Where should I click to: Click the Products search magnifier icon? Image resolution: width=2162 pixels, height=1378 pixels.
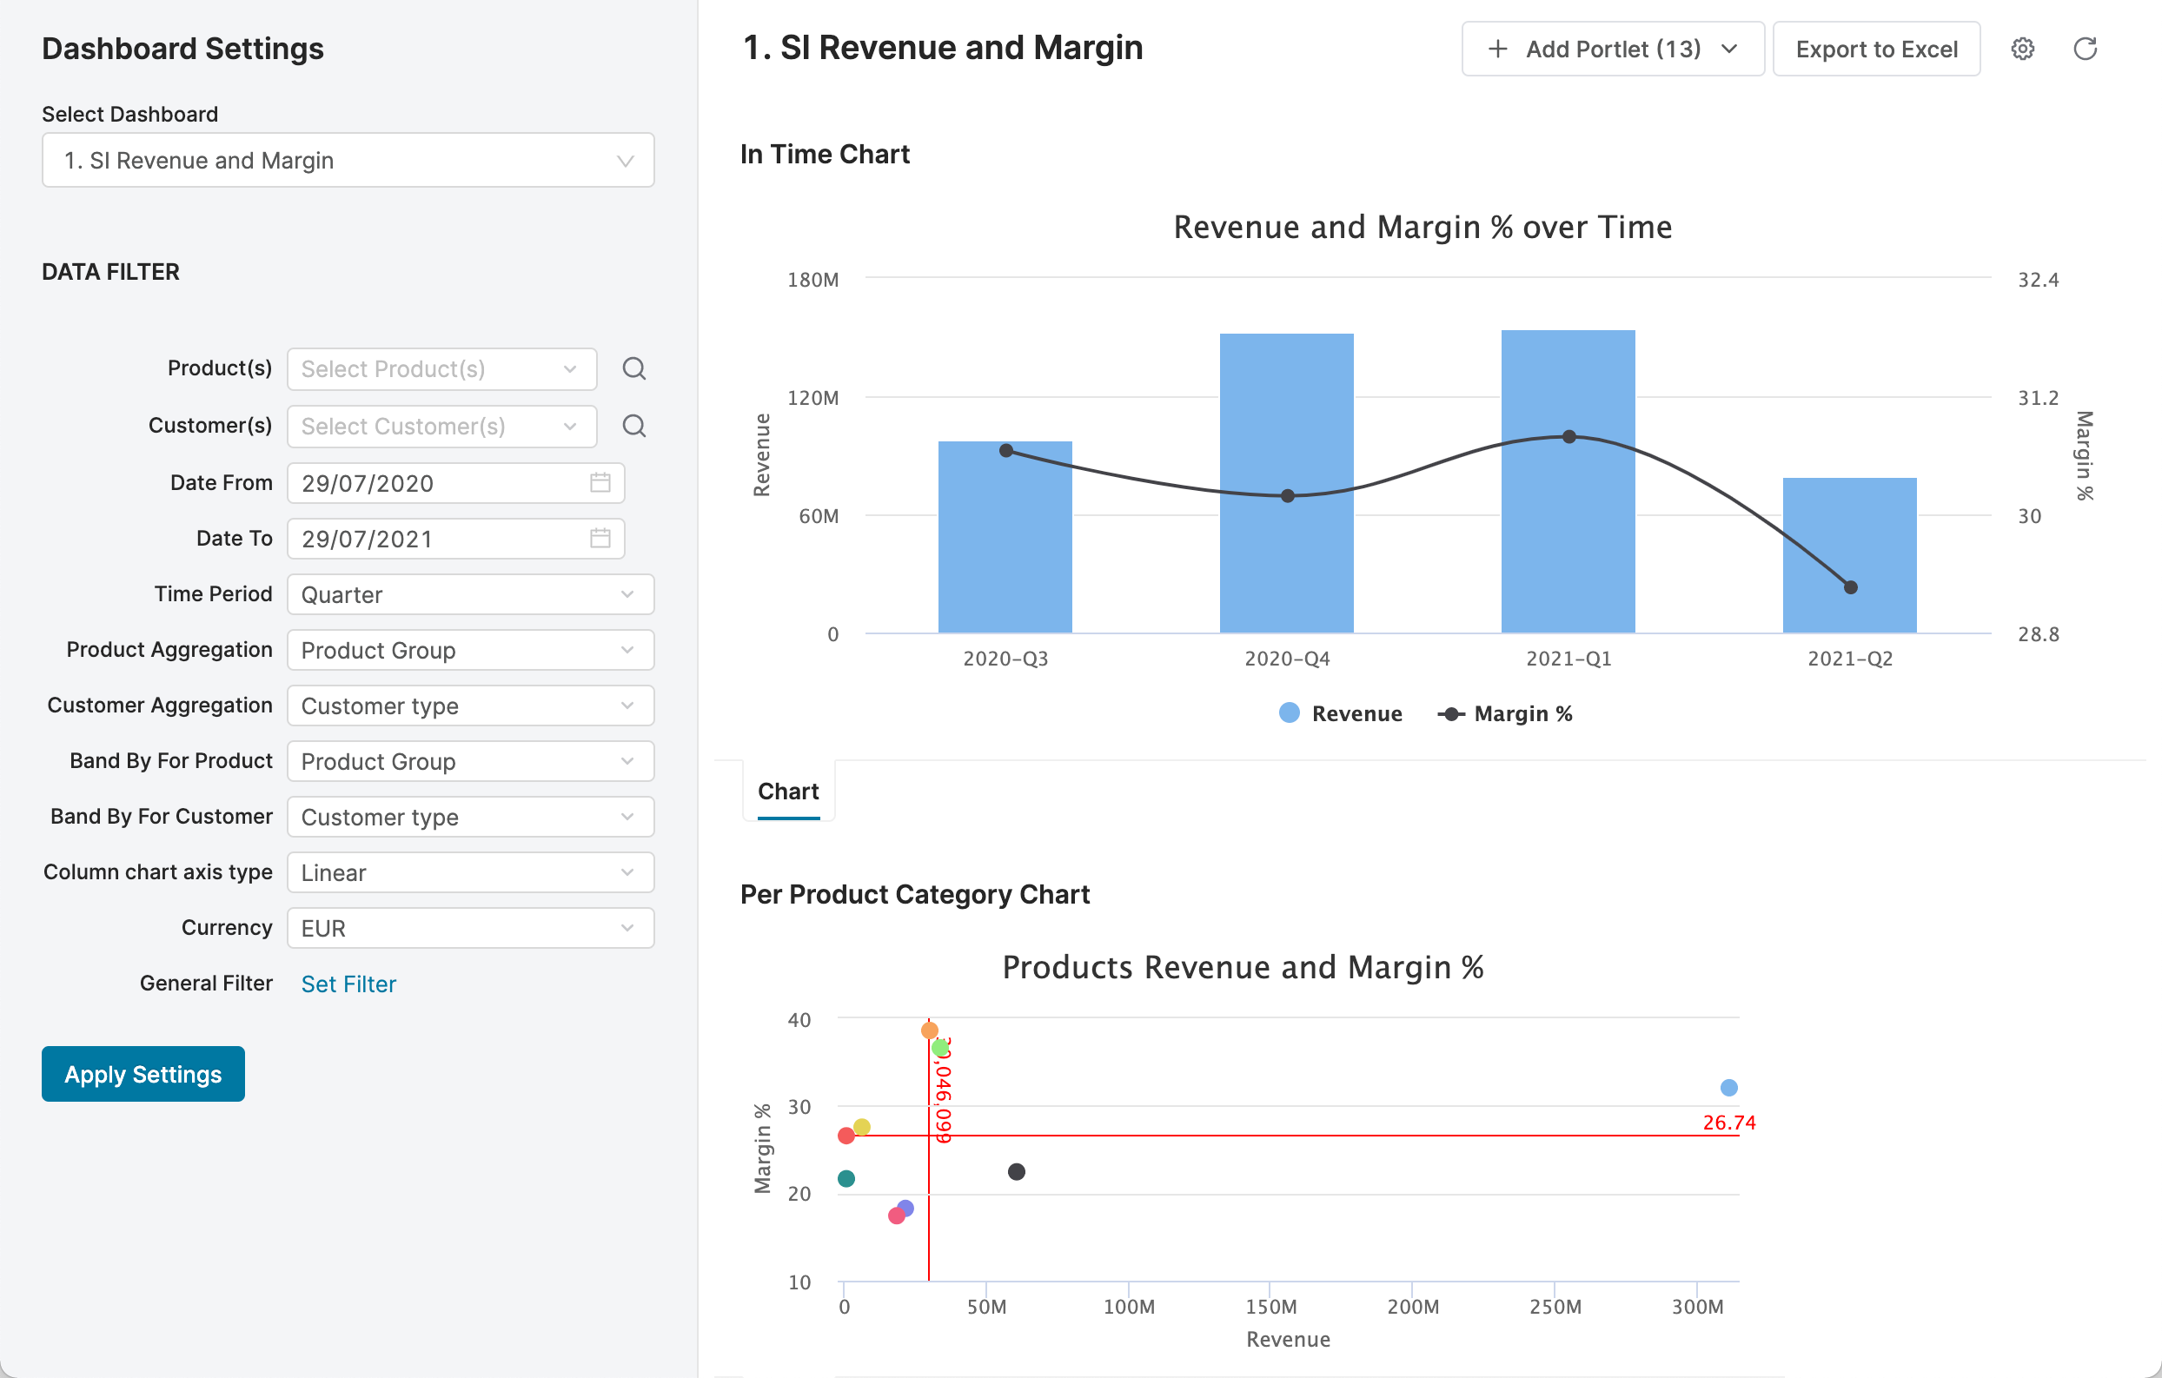[633, 369]
